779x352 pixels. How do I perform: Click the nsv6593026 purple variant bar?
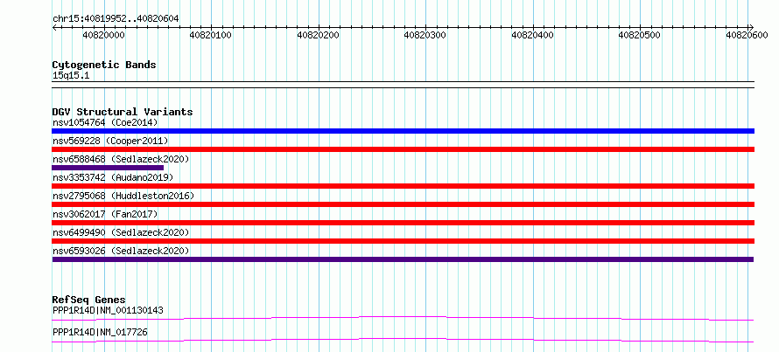click(403, 259)
